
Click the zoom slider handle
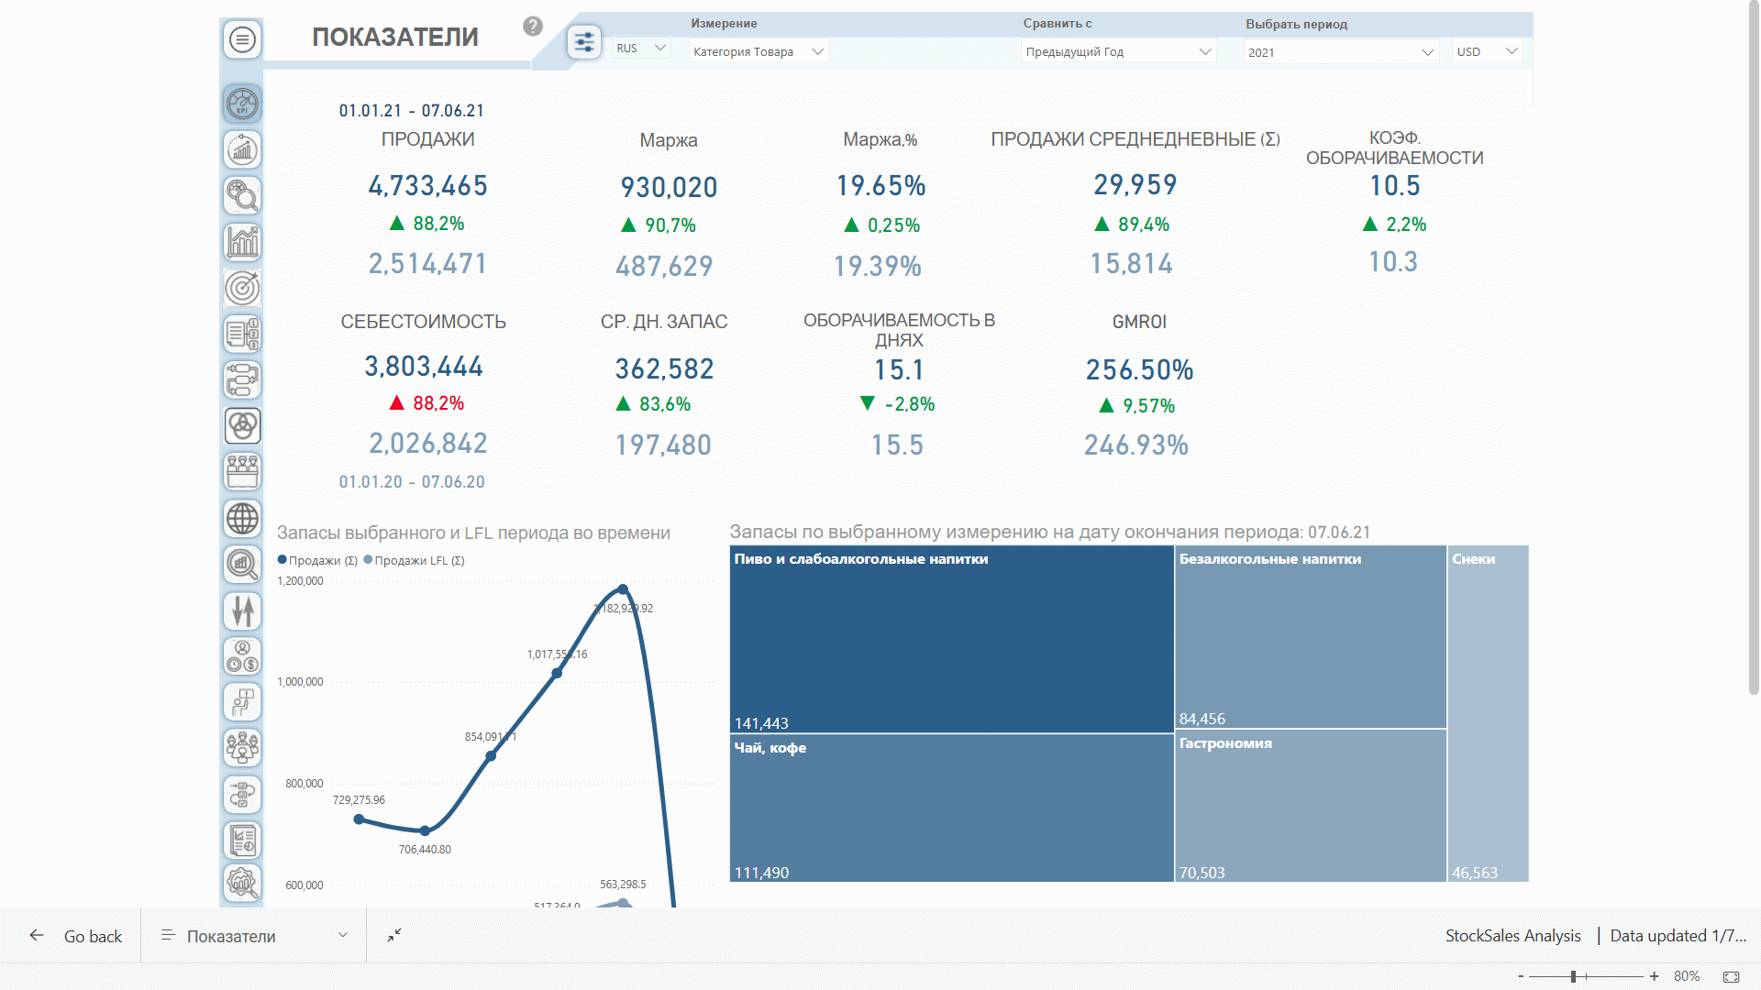tap(1573, 976)
